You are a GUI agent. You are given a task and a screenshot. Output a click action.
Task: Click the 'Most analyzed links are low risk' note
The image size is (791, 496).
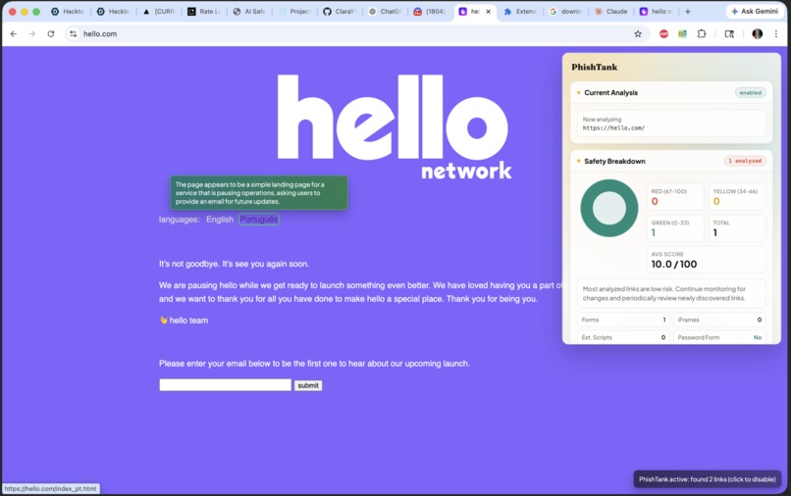(671, 293)
